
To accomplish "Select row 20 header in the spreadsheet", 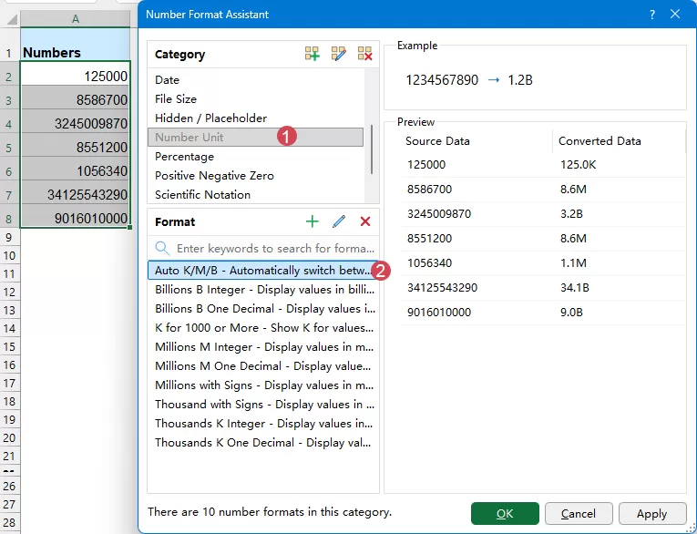I will pos(10,437).
